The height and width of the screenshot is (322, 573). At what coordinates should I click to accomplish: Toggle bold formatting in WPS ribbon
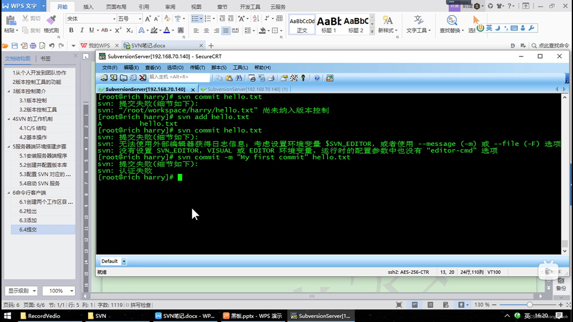click(x=71, y=30)
